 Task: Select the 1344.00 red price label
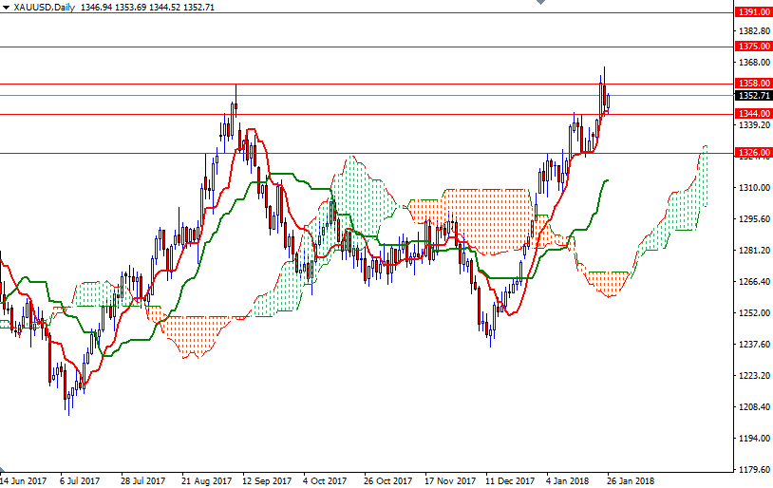[x=752, y=114]
